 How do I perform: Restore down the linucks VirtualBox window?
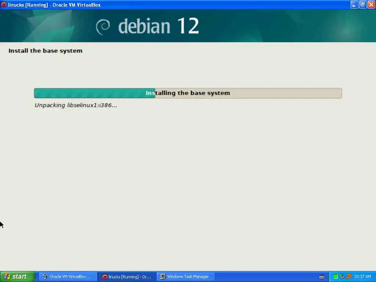tap(363, 4)
